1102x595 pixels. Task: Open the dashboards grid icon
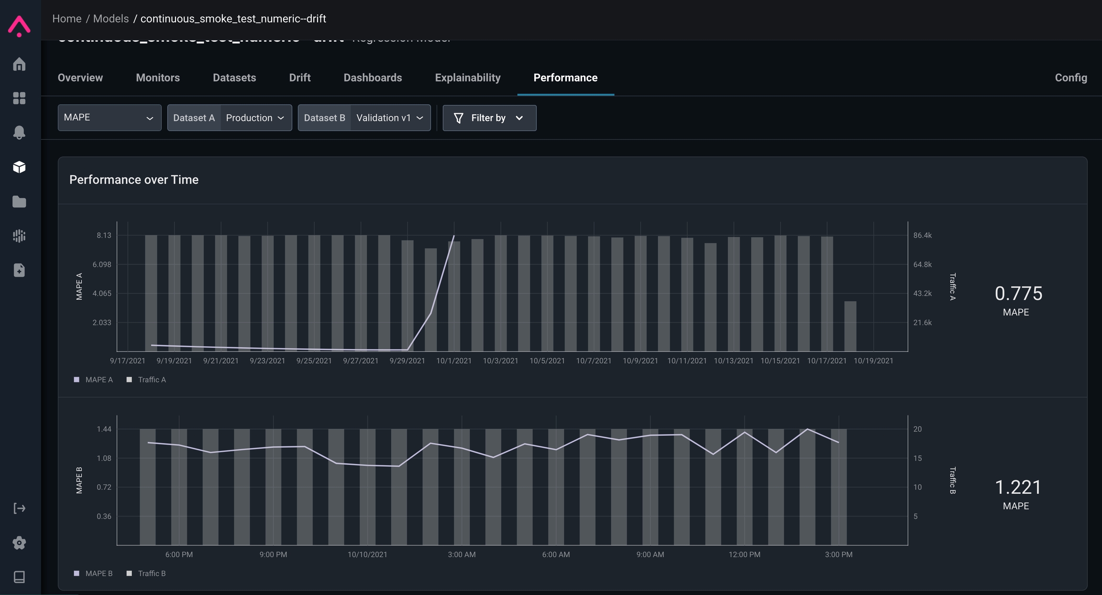19,98
